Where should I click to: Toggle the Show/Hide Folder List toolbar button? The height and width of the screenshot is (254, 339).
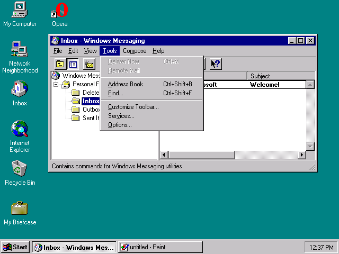[73, 64]
